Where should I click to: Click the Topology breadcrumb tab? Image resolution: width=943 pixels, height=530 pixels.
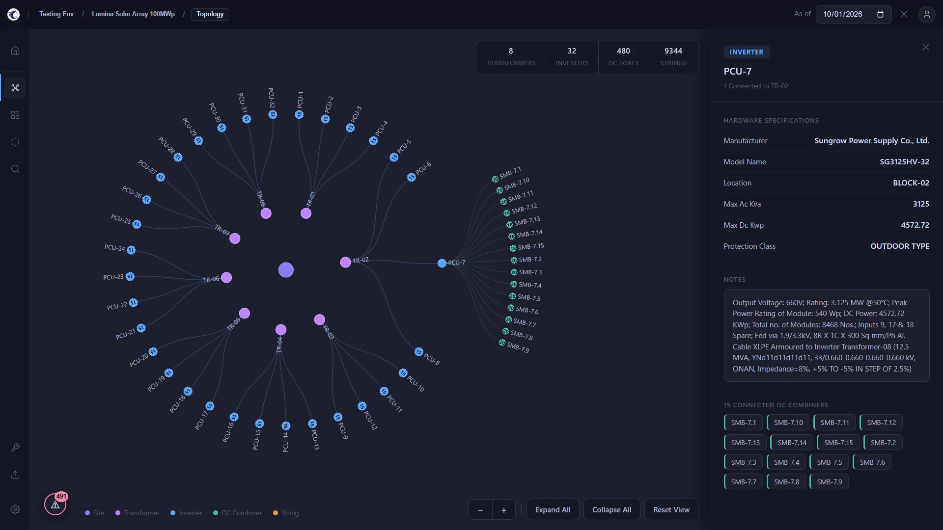[x=210, y=14]
